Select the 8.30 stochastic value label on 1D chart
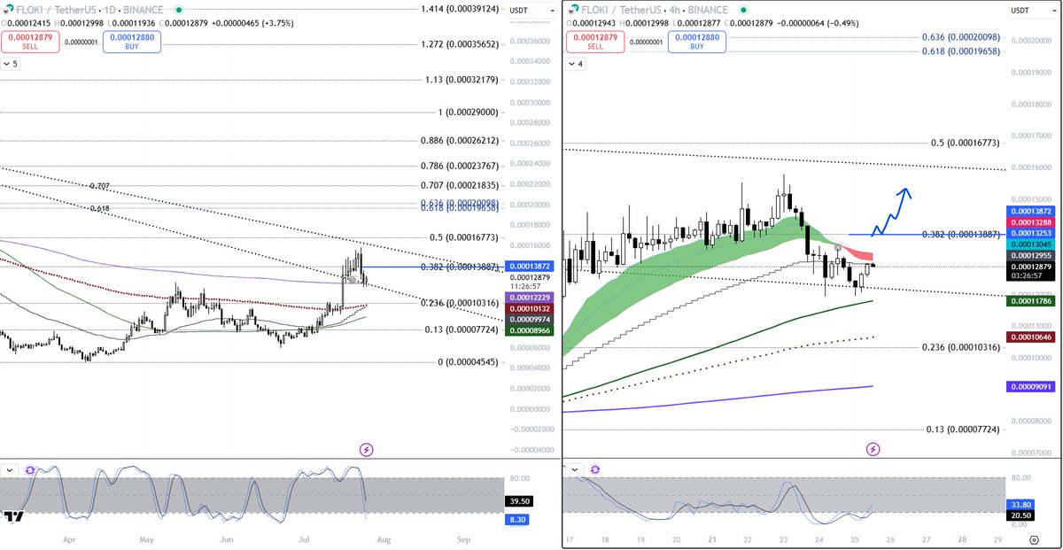 point(517,520)
